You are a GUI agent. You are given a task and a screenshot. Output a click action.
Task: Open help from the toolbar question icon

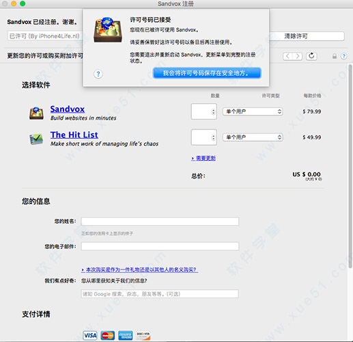pos(343,56)
